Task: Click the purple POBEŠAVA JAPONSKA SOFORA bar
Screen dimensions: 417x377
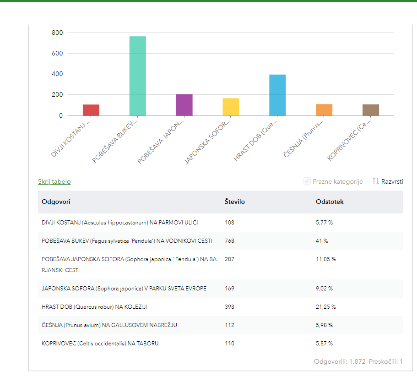Action: point(184,105)
